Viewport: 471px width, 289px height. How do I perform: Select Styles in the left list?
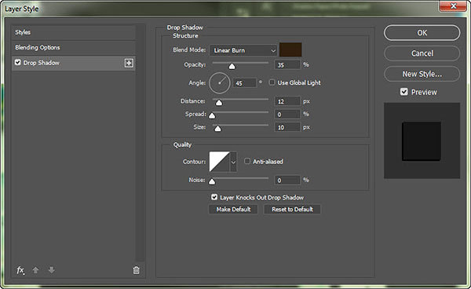[x=73, y=32]
